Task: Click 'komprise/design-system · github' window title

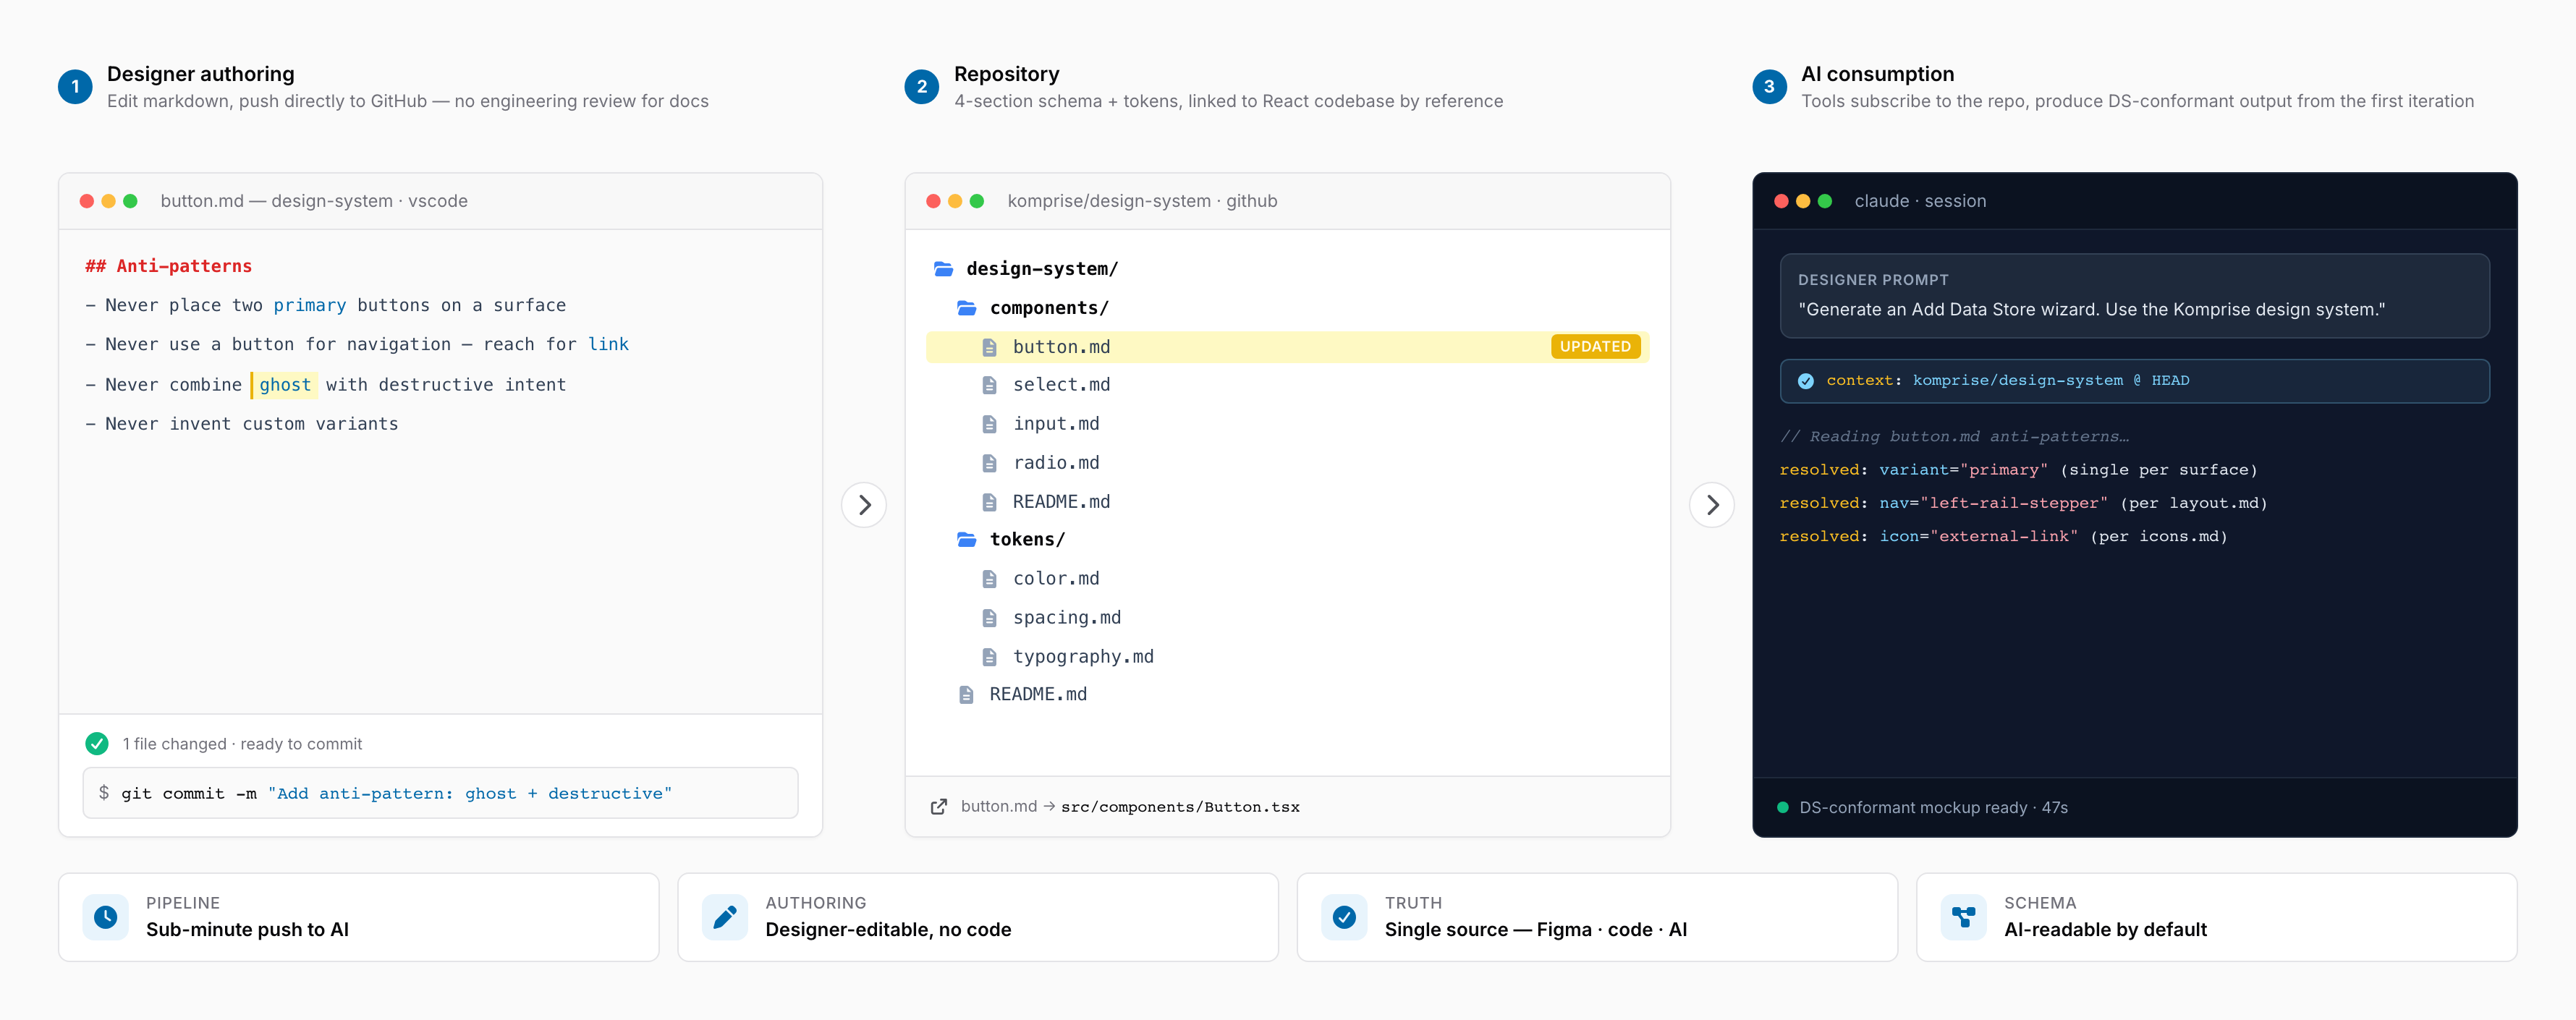Action: click(1142, 201)
